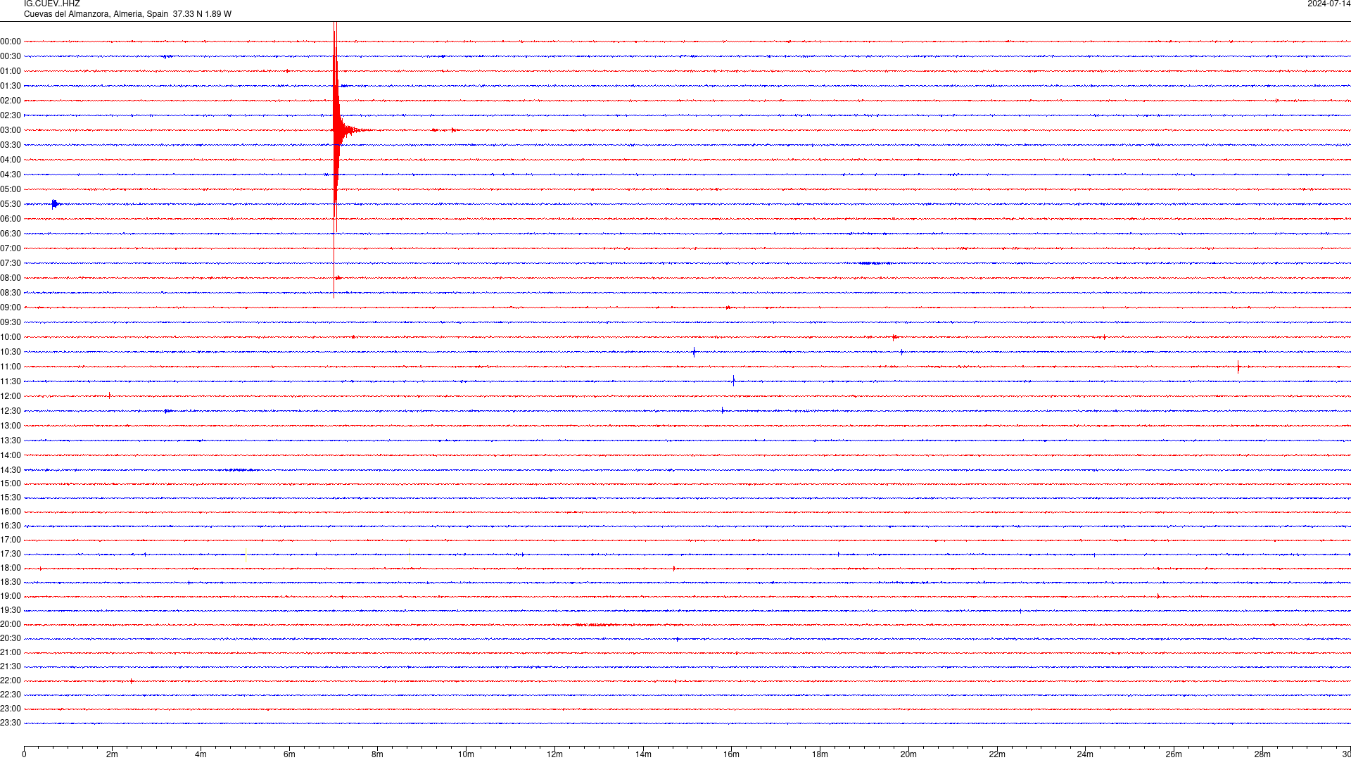Click the blue spike on the 10:30 trace

(694, 352)
